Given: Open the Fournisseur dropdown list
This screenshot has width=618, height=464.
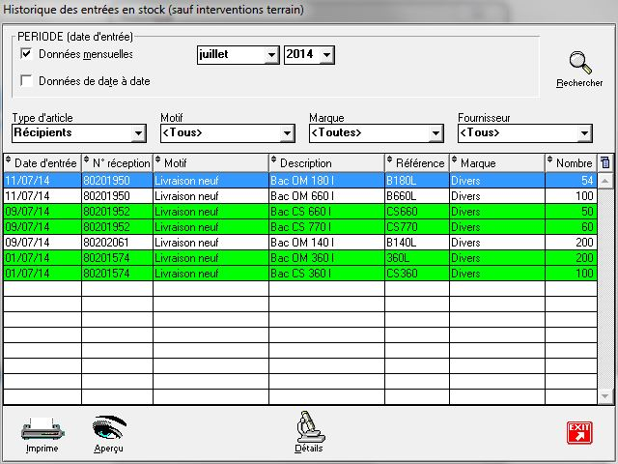Looking at the screenshot, I should (x=584, y=133).
